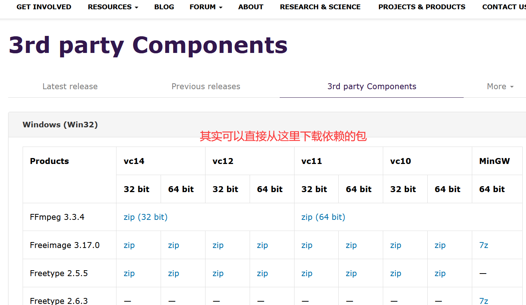Download Freeimage 3.17.0 vc14 32 bit zip
This screenshot has height=305, width=526.
click(129, 245)
